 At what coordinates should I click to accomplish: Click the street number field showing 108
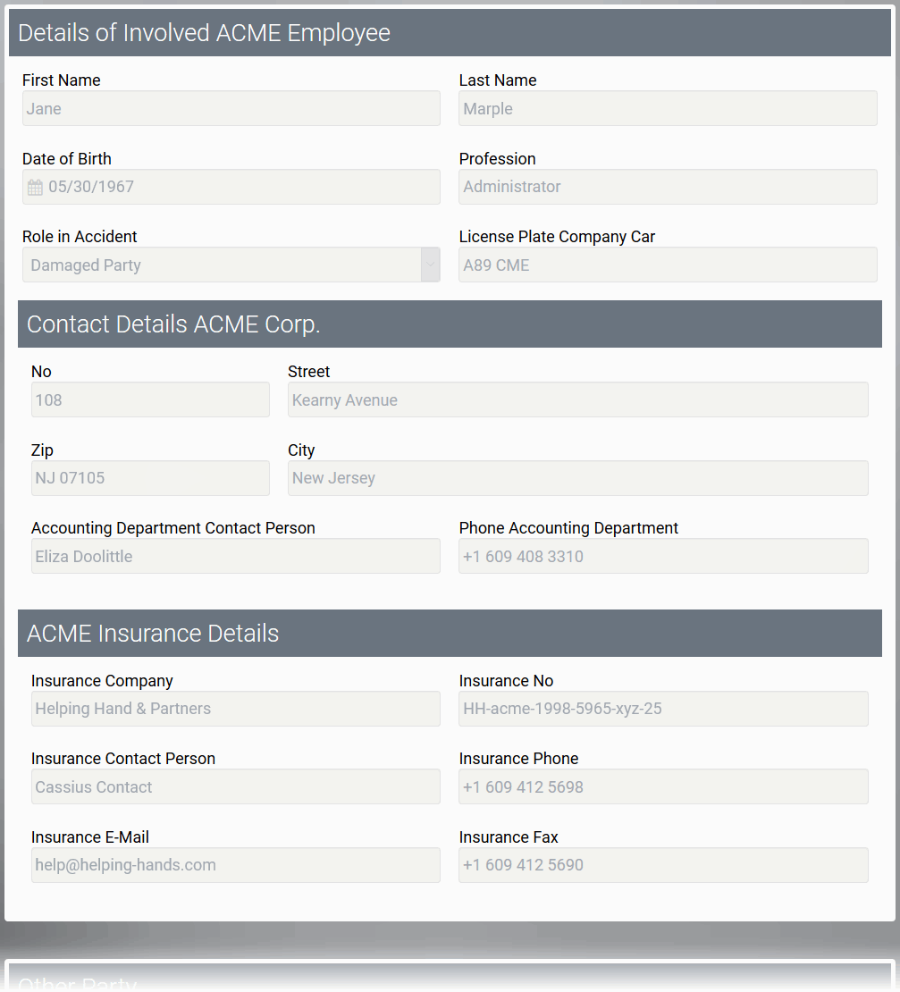coord(150,400)
